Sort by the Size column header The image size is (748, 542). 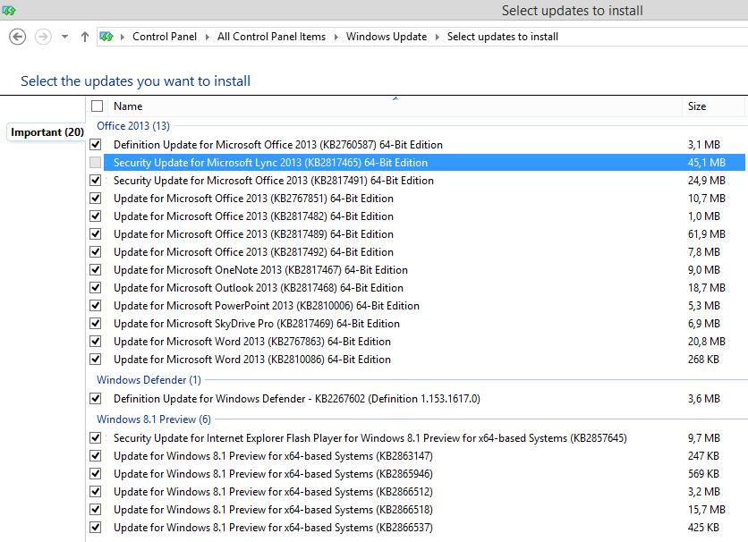click(x=713, y=106)
